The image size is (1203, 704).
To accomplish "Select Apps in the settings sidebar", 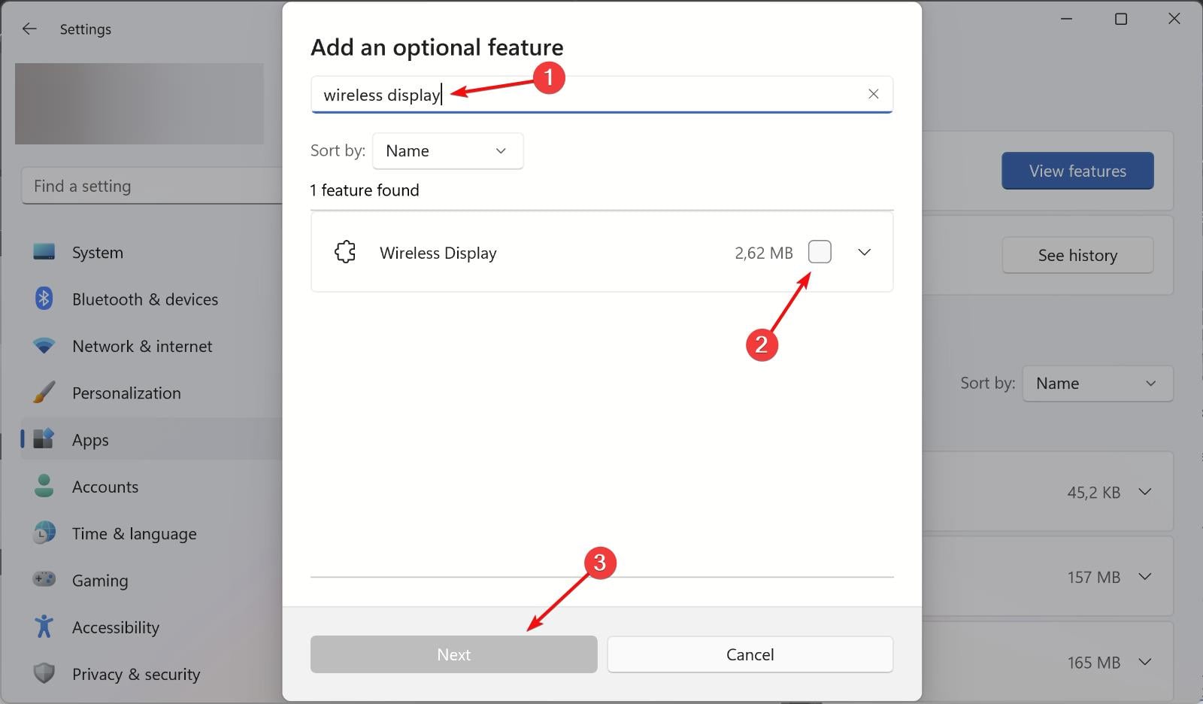I will [90, 440].
